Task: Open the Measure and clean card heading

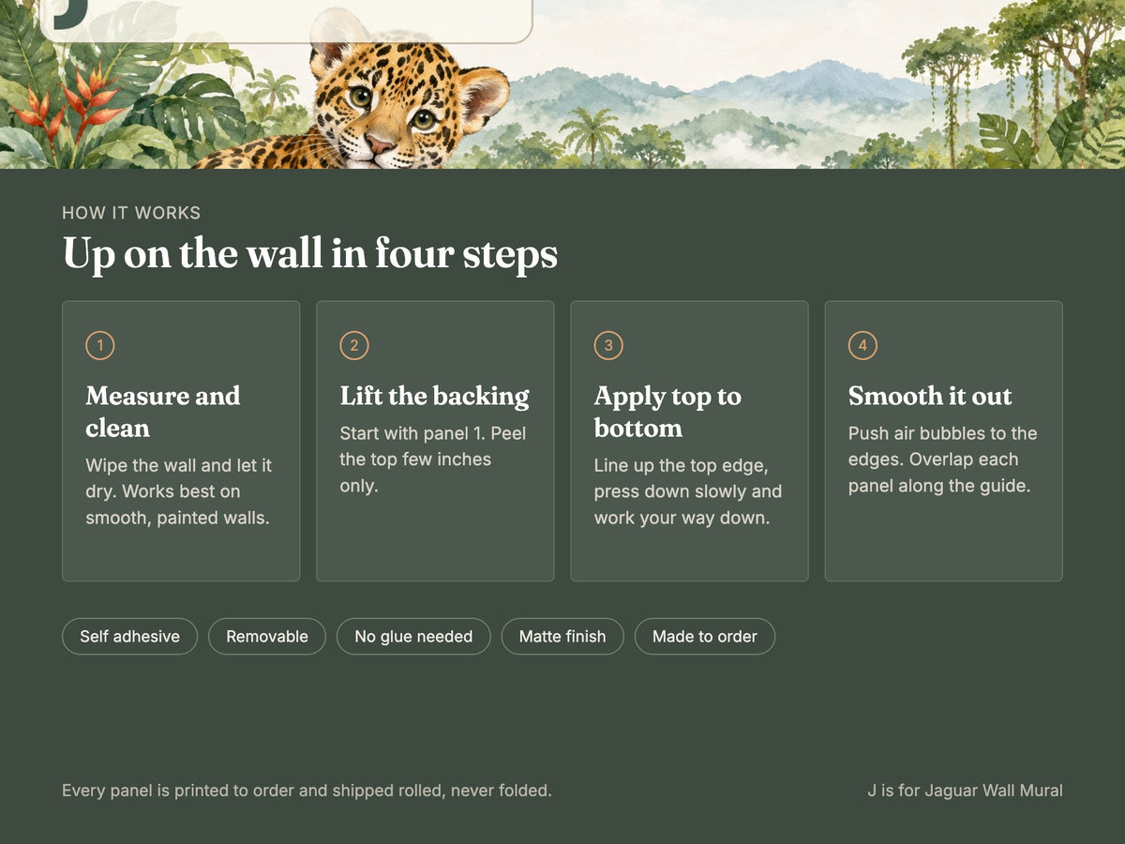Action: click(x=163, y=412)
